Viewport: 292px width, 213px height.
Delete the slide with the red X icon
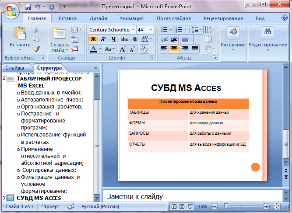[75, 49]
